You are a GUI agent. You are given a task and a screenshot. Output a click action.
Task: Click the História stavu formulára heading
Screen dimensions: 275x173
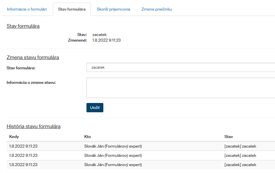(33, 126)
